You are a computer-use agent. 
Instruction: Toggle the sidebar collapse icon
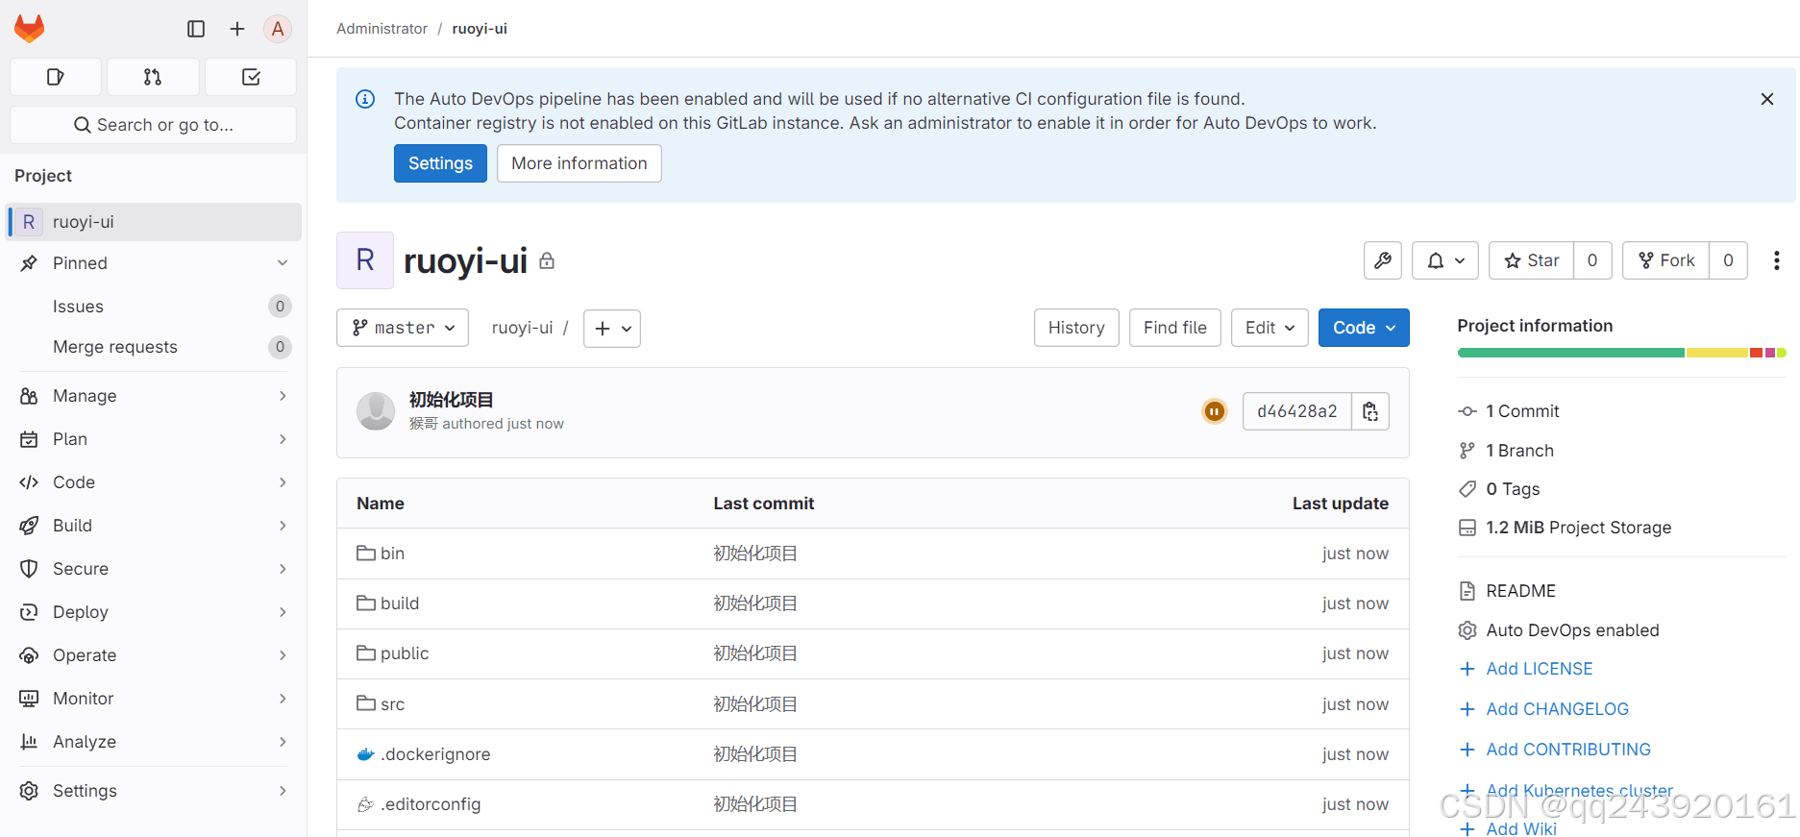(196, 29)
